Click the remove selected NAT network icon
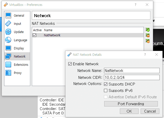This screenshot has height=118, width=164. (x=148, y=35)
